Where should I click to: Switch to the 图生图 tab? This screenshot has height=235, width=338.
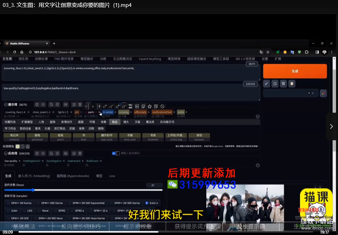coord(23,59)
